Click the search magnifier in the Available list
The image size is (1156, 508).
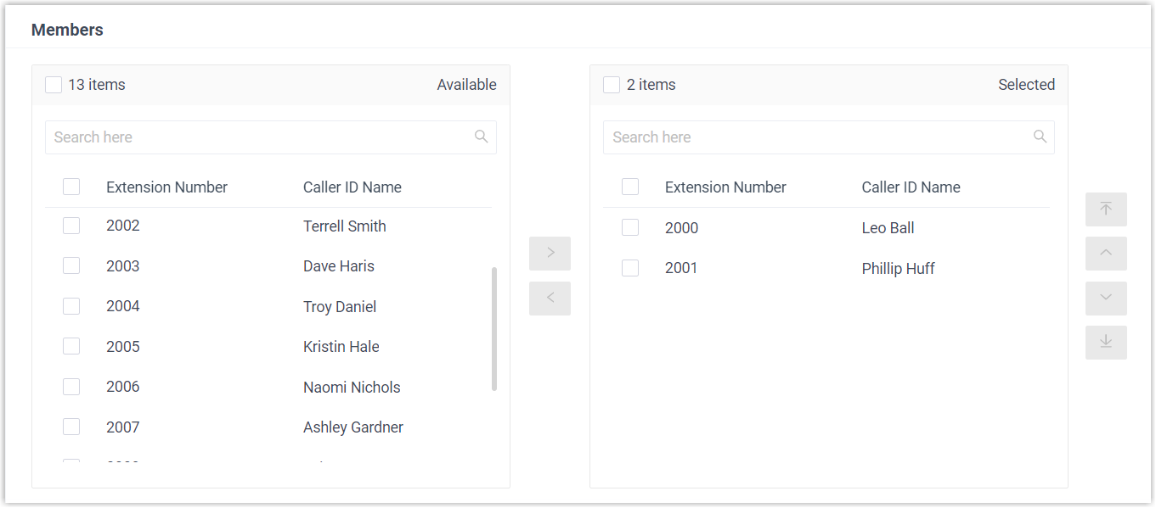pyautogui.click(x=481, y=137)
